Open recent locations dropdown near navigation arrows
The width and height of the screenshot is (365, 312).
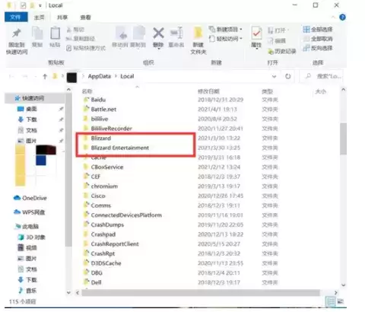click(36, 76)
